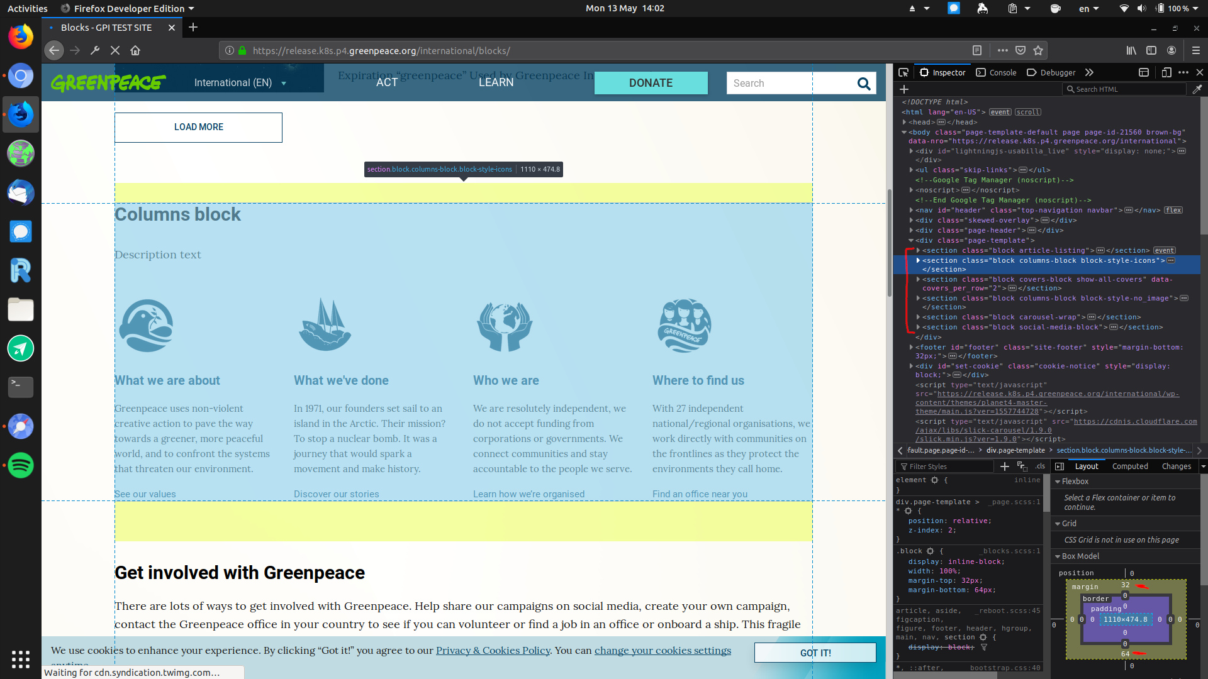
Task: Switch to the Computed tab
Action: tap(1131, 466)
